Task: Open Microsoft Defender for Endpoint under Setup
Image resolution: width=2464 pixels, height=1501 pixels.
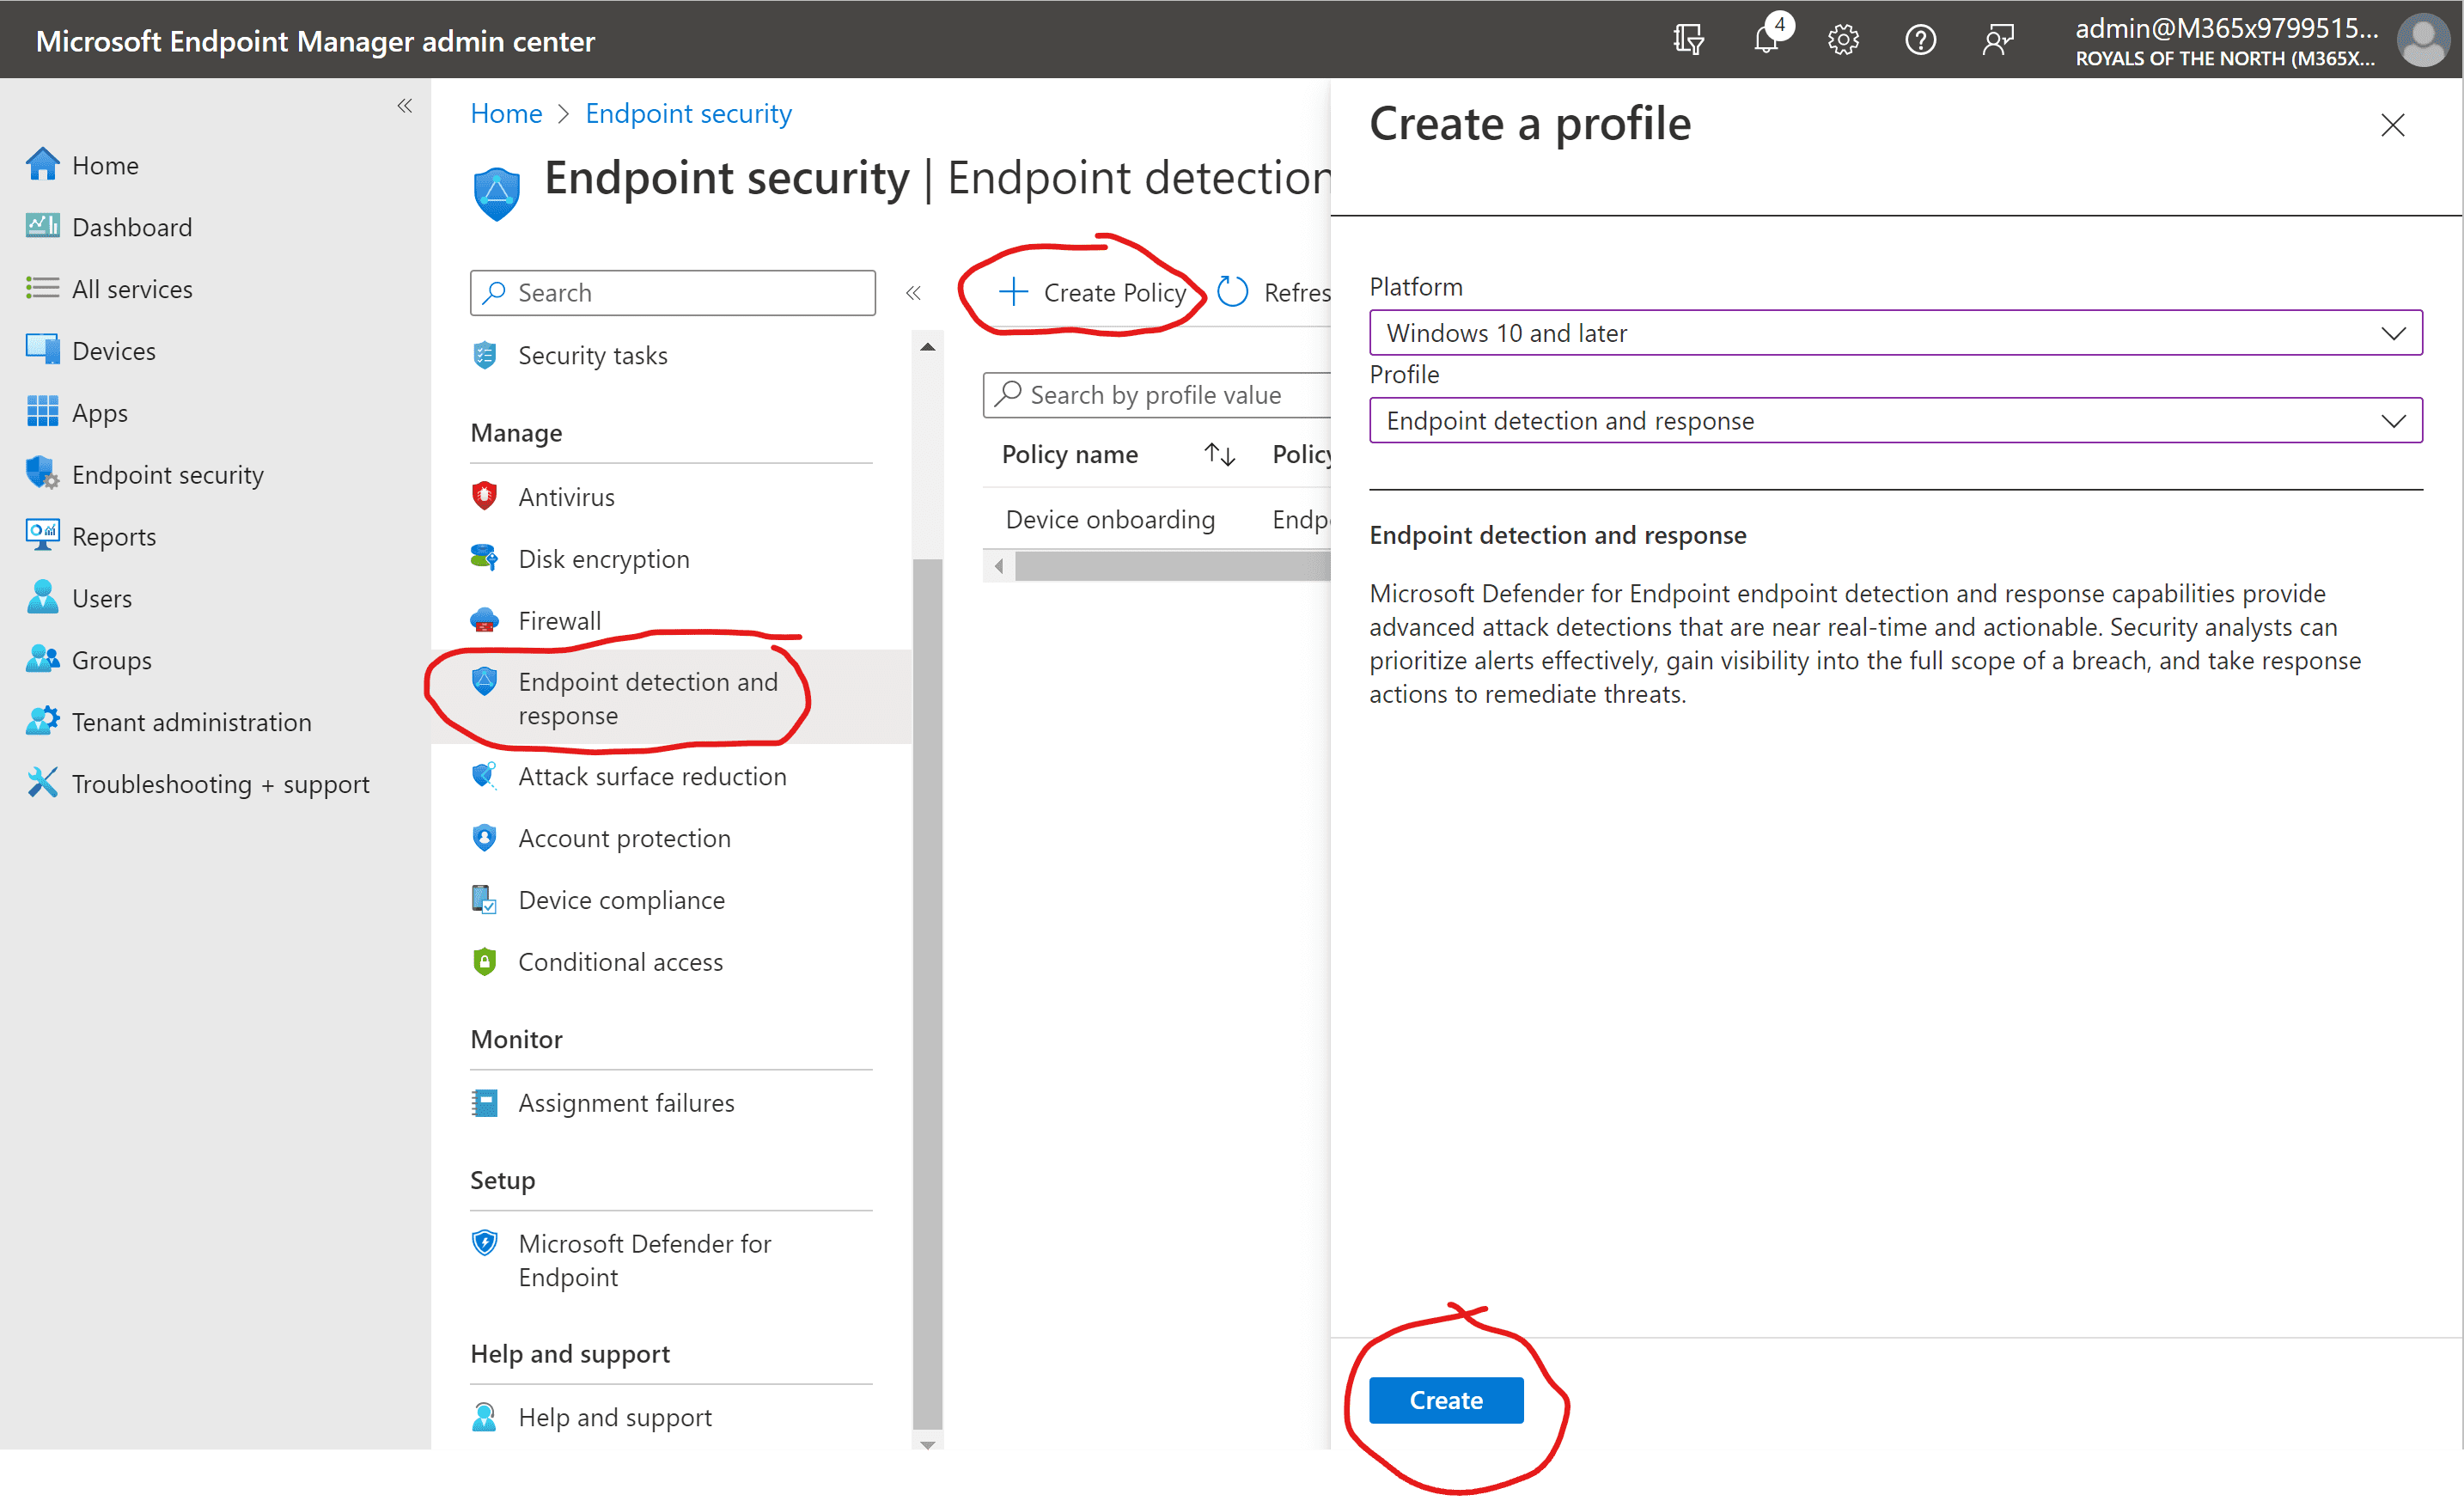Action: tap(644, 1259)
